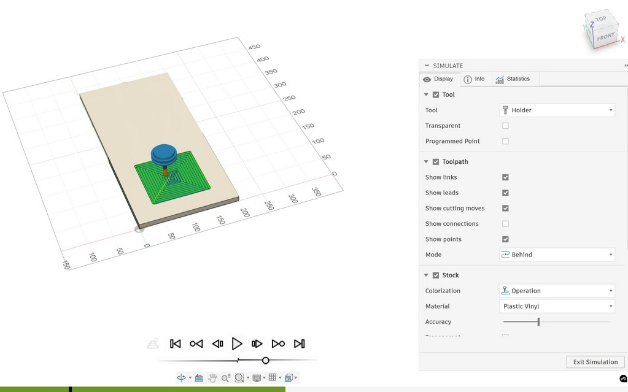Open the Tool Holder dropdown
The width and height of the screenshot is (628, 392).
tap(557, 110)
